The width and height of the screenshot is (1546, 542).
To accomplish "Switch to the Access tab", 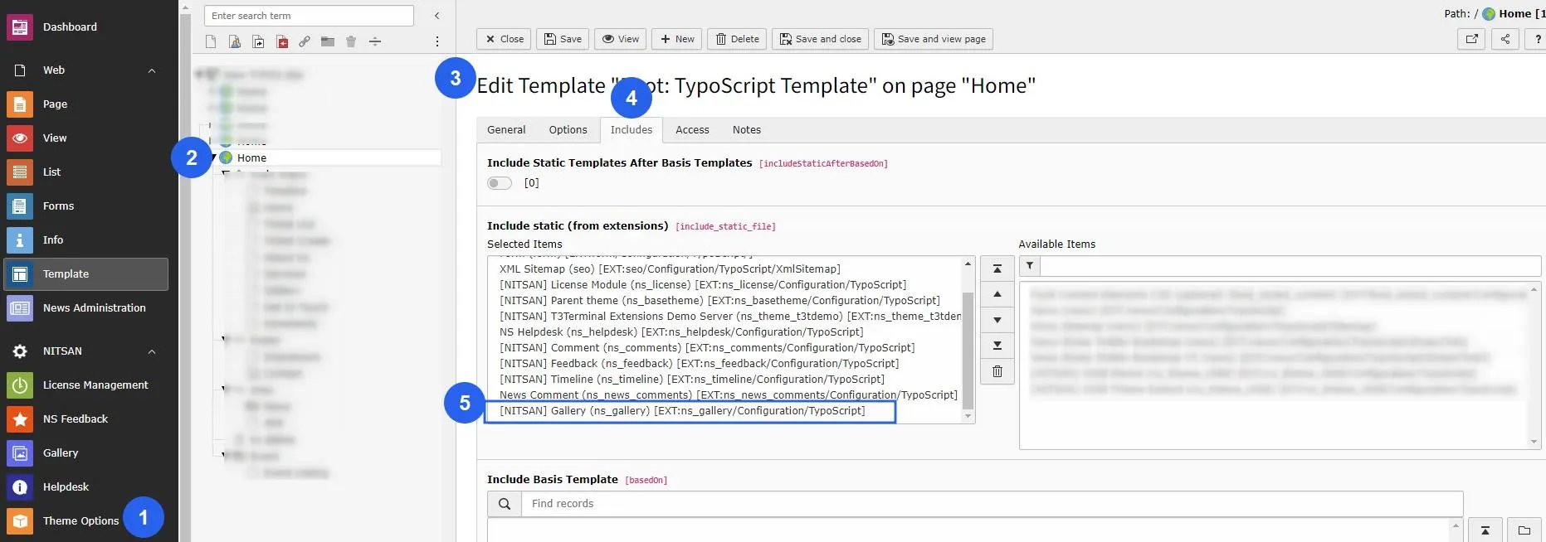I will click(x=692, y=130).
